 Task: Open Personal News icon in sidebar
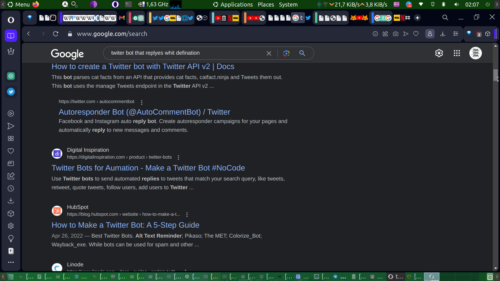[11, 164]
